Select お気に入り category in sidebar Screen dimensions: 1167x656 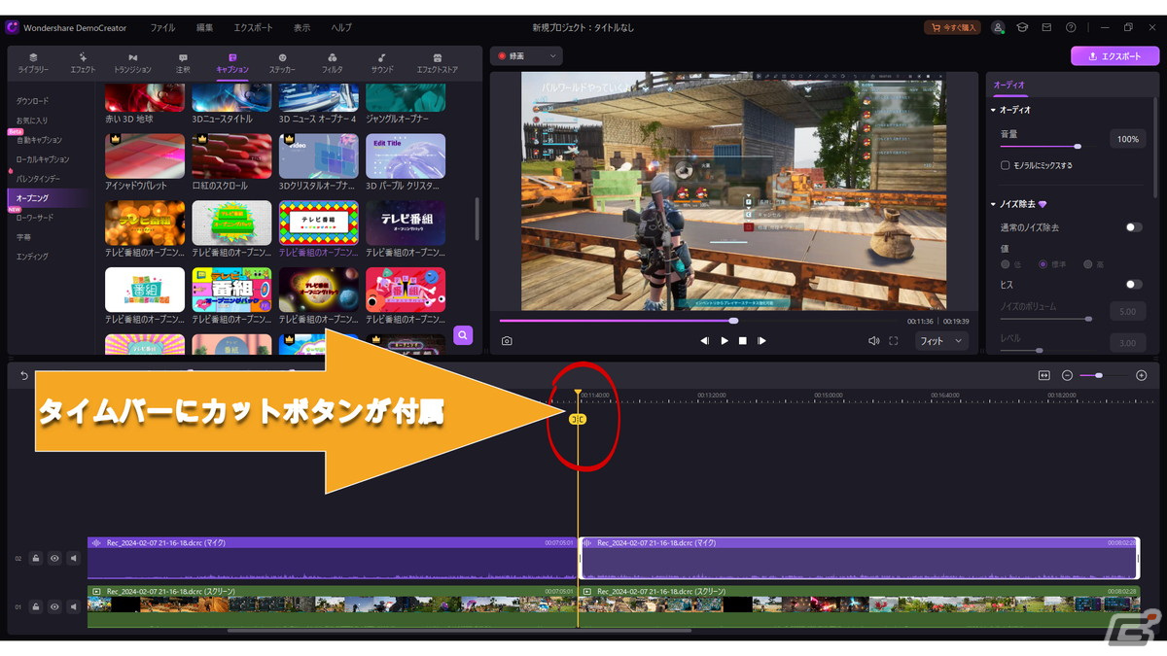31,121
